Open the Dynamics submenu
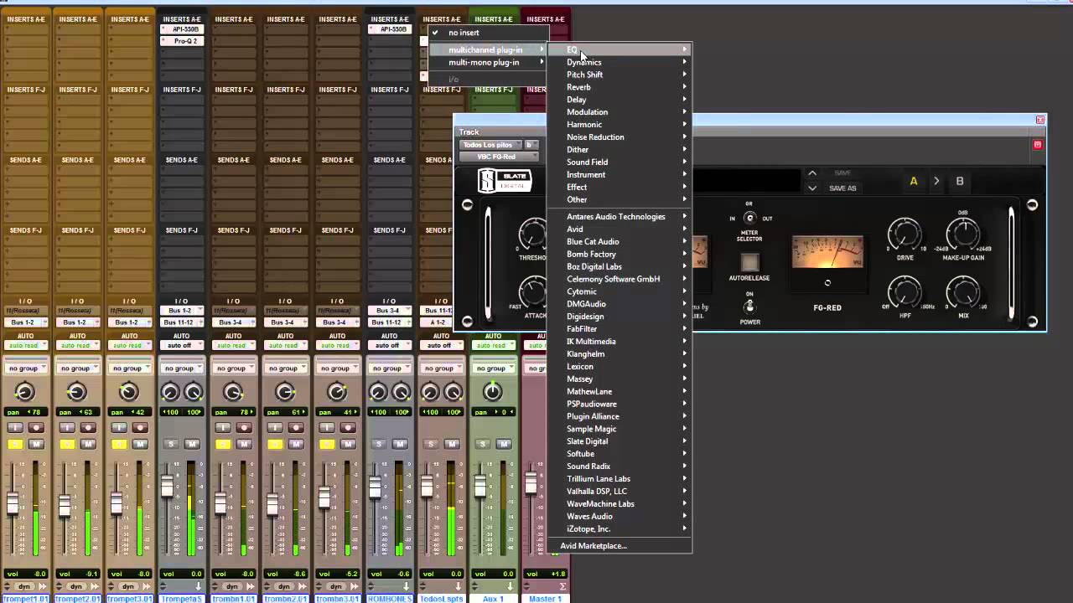 point(619,62)
